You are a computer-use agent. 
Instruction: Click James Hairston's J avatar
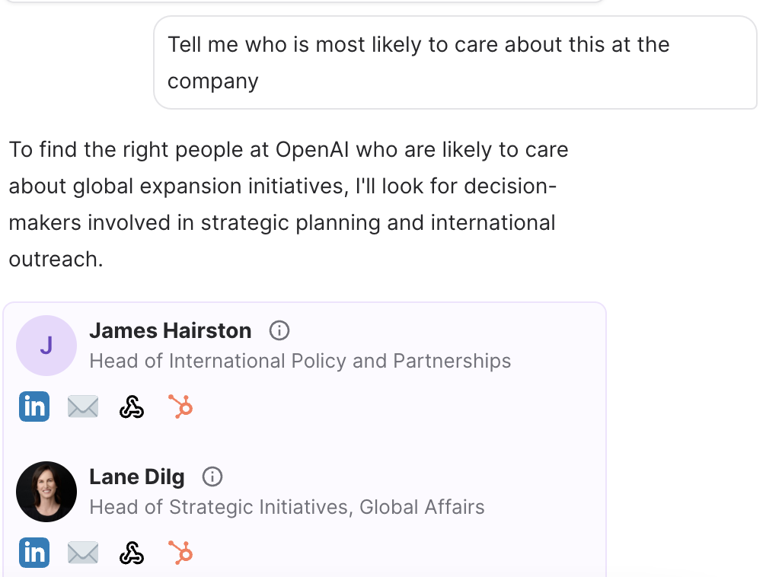46,346
